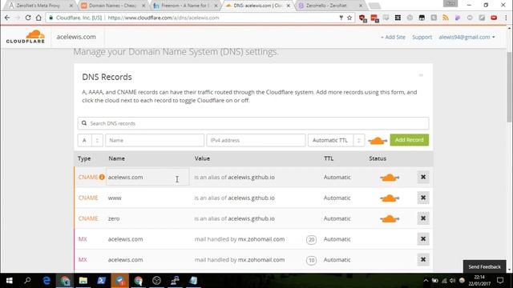The image size is (513, 288).
Task: Bookmark this page with the star icon
Action: 349,18
